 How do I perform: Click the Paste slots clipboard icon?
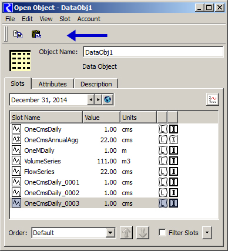point(36,34)
